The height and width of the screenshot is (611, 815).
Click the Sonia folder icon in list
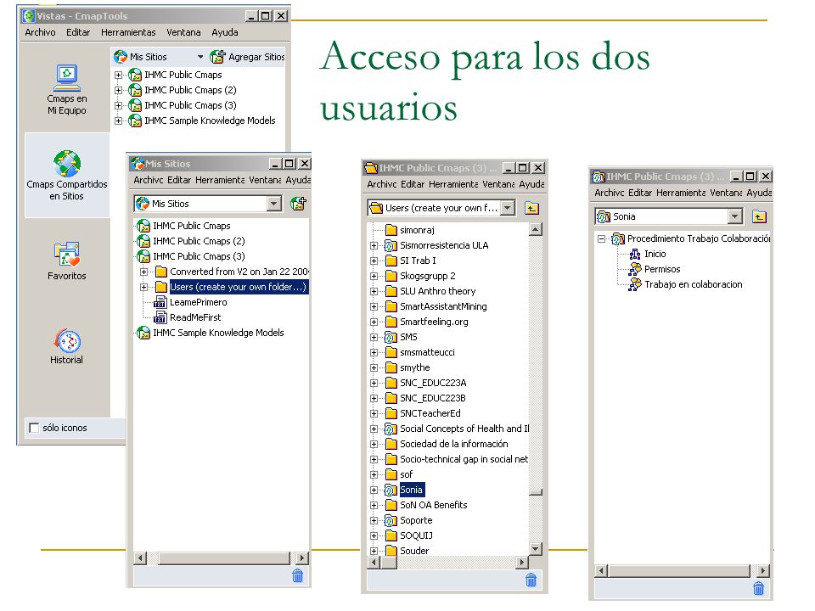click(391, 490)
